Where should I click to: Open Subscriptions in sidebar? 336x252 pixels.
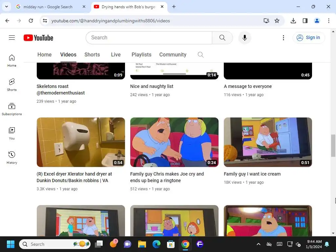click(x=12, y=109)
